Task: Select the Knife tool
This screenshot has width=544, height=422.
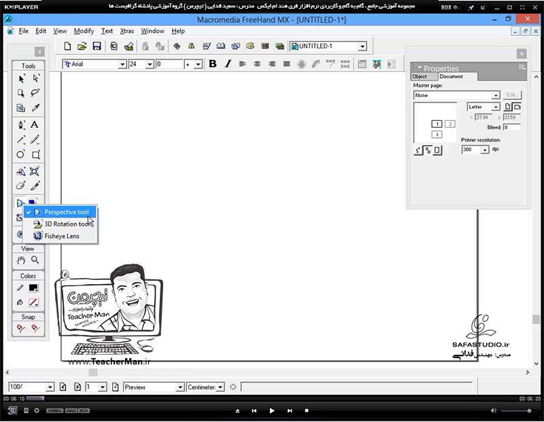Action: click(x=35, y=186)
